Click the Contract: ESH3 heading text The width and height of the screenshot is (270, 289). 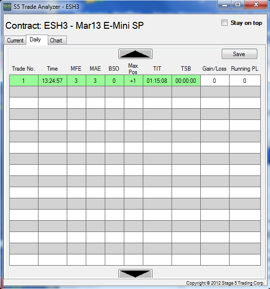point(75,25)
